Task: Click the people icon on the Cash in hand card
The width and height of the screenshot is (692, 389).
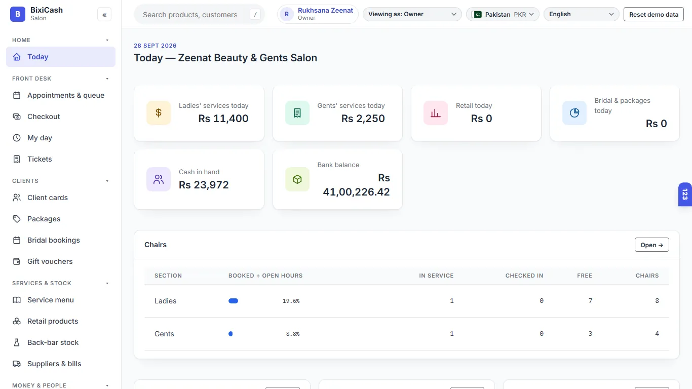Action: pyautogui.click(x=159, y=179)
